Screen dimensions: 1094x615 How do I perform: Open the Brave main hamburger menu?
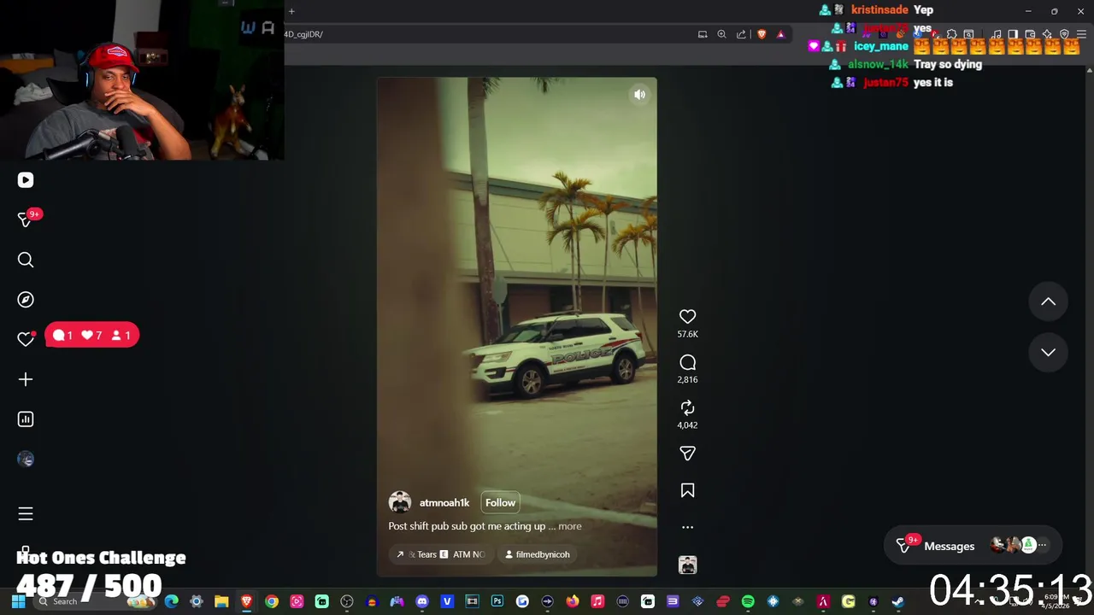(x=1081, y=34)
